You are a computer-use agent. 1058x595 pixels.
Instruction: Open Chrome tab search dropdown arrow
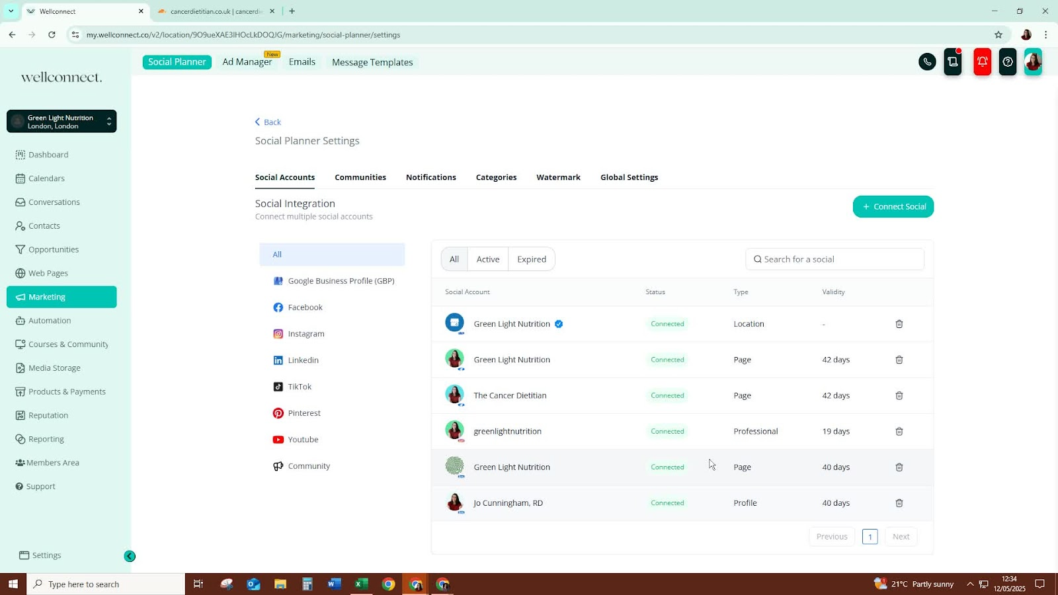point(11,11)
